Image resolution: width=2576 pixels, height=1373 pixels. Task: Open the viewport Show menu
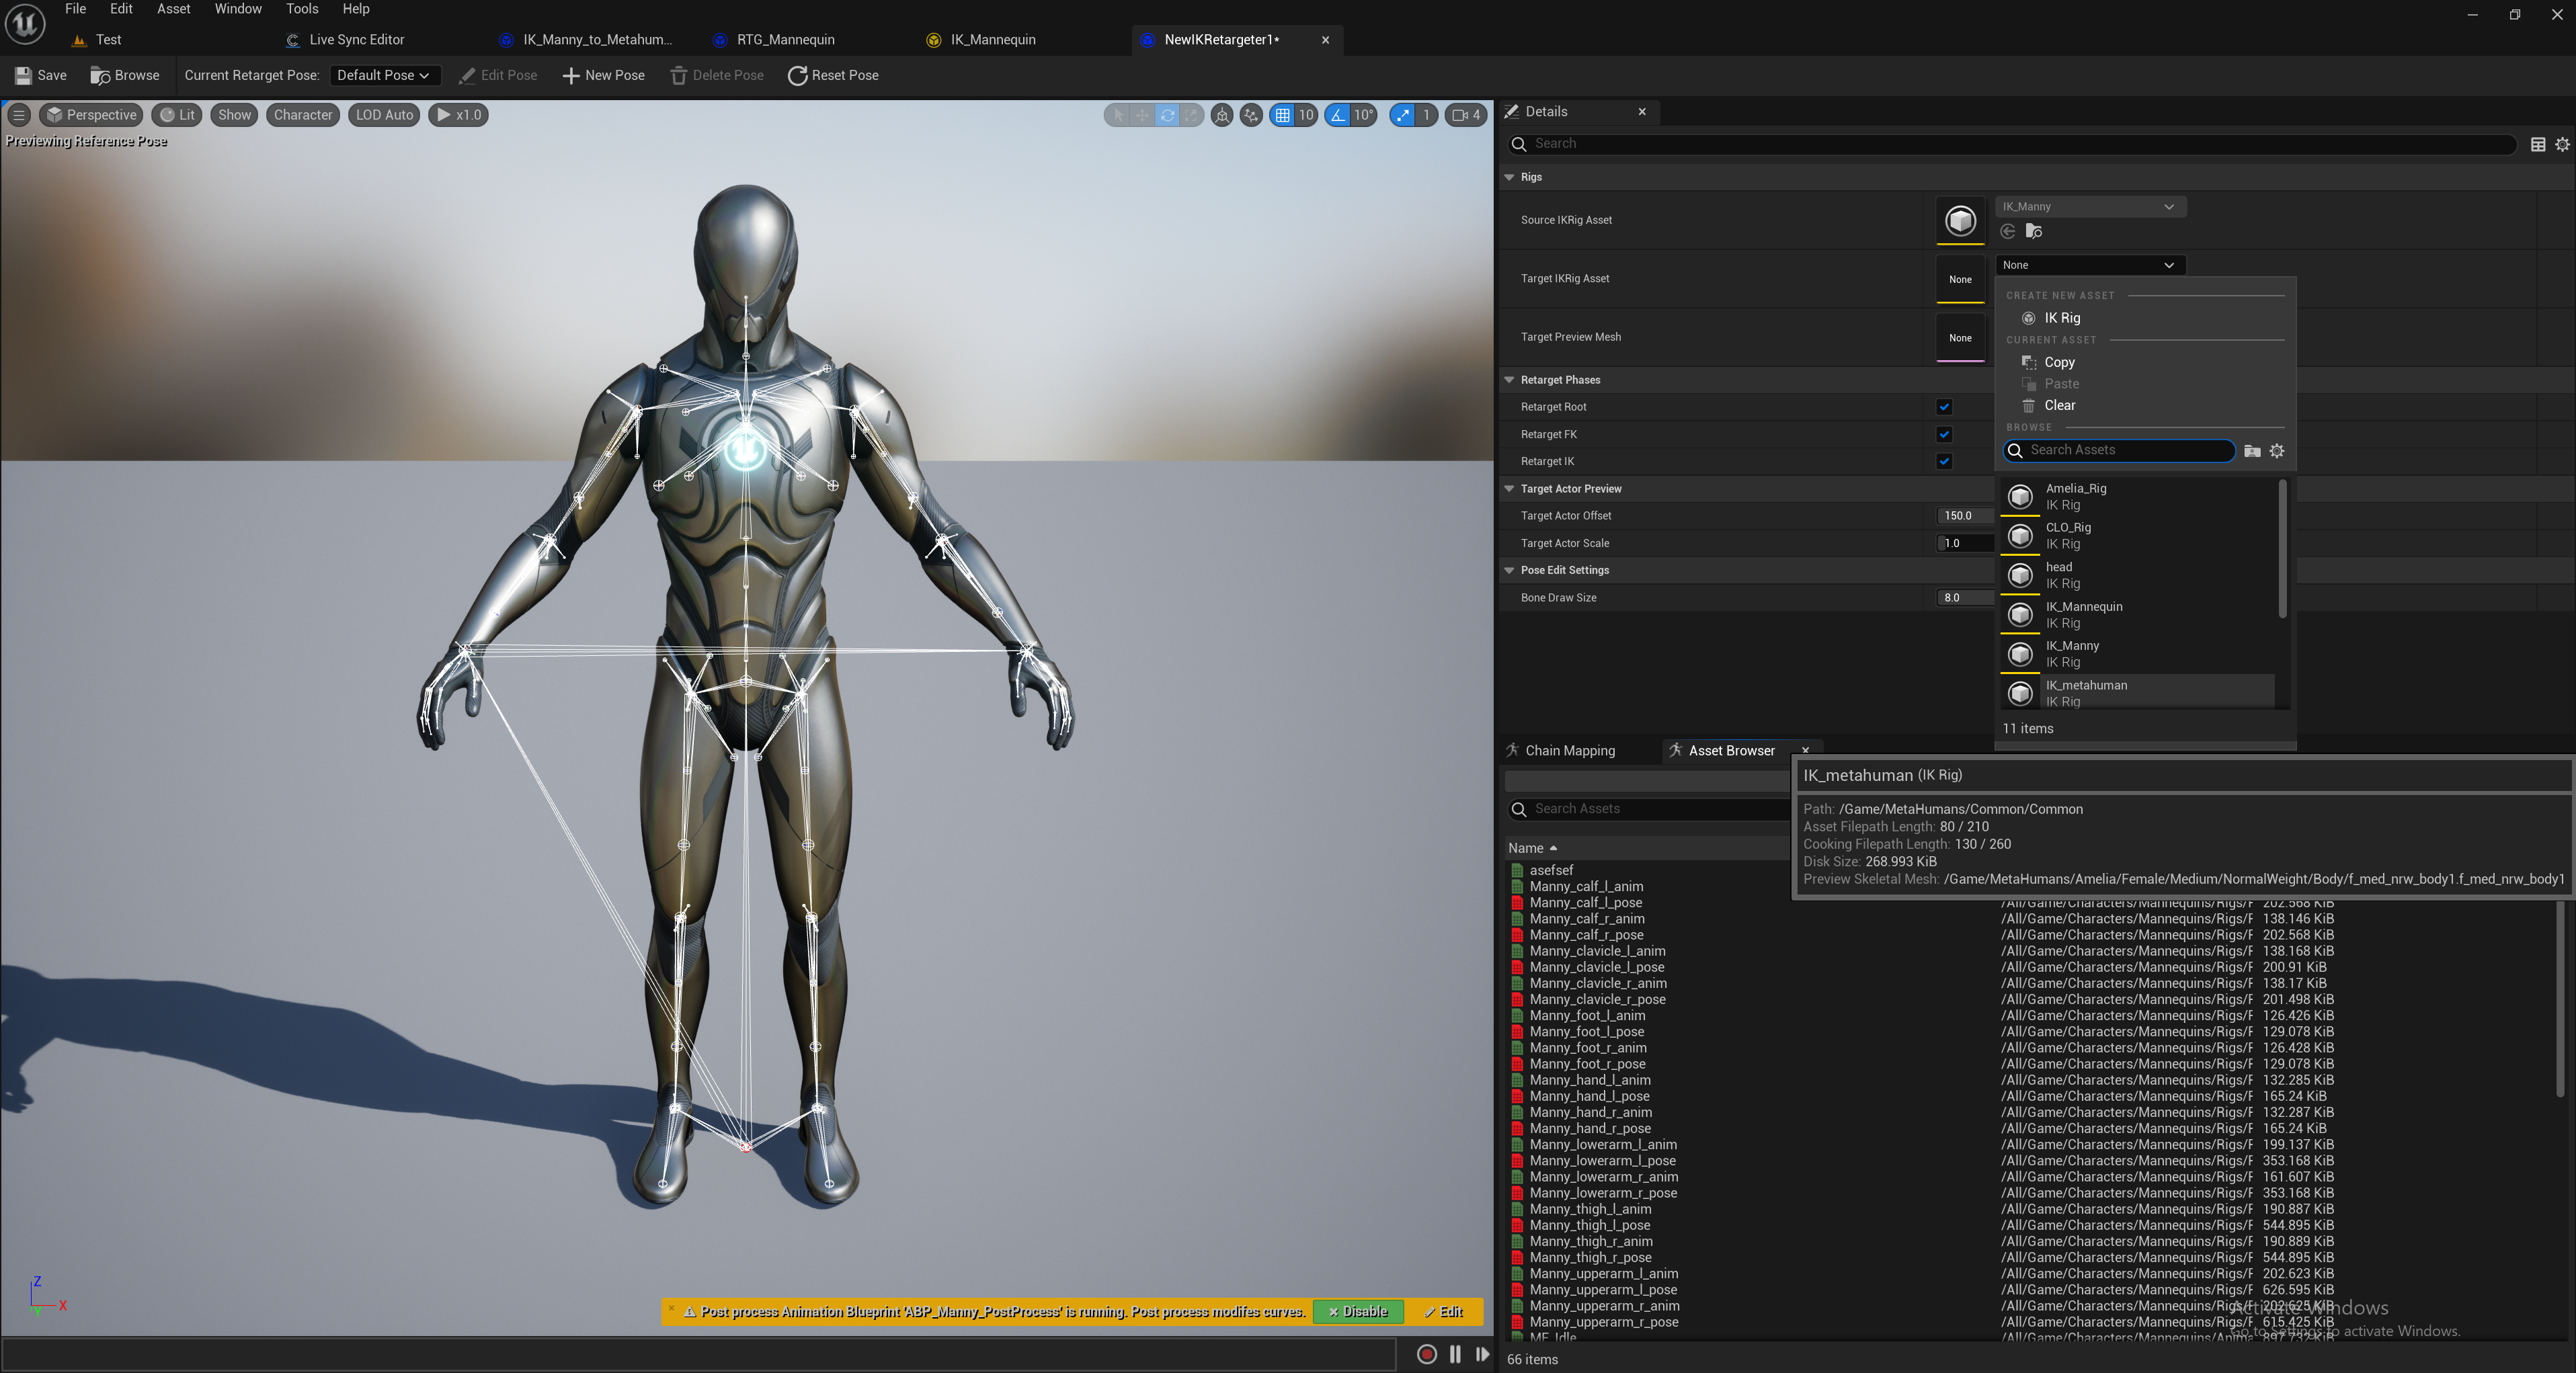(x=234, y=115)
